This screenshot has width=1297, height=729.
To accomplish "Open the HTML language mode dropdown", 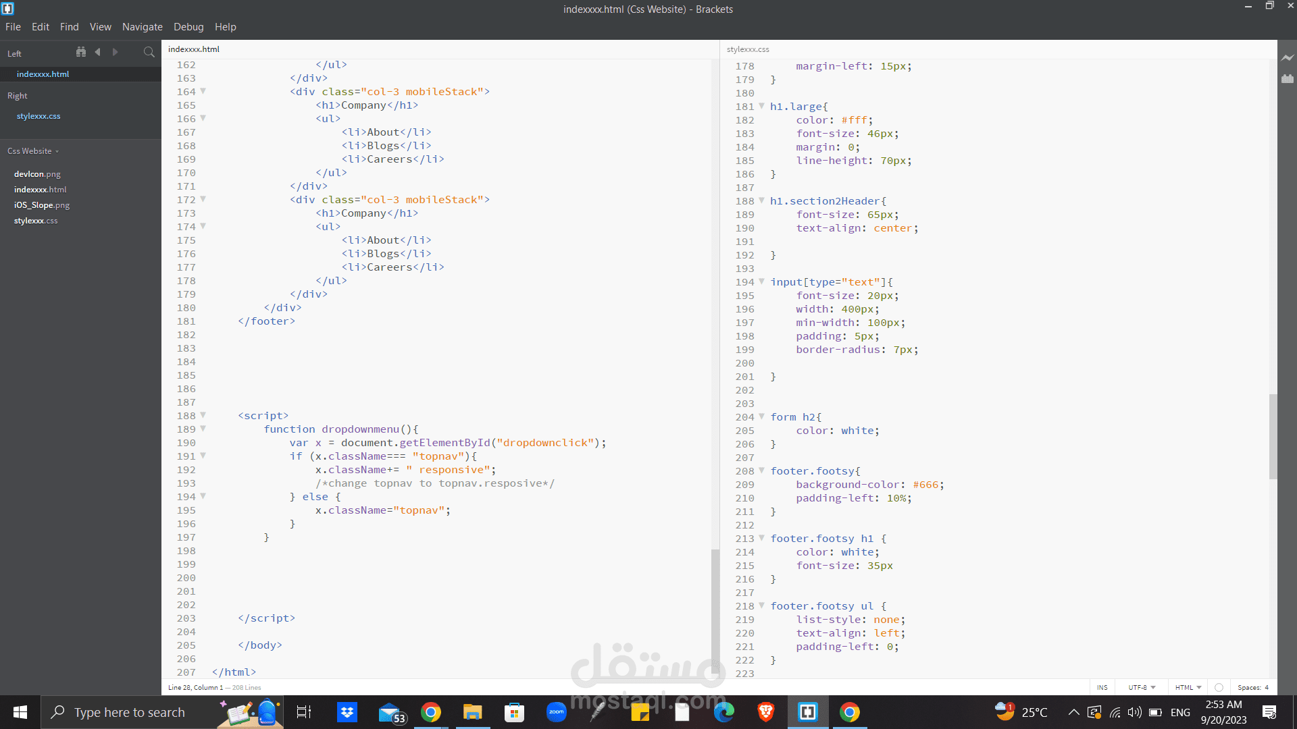I will (1188, 687).
